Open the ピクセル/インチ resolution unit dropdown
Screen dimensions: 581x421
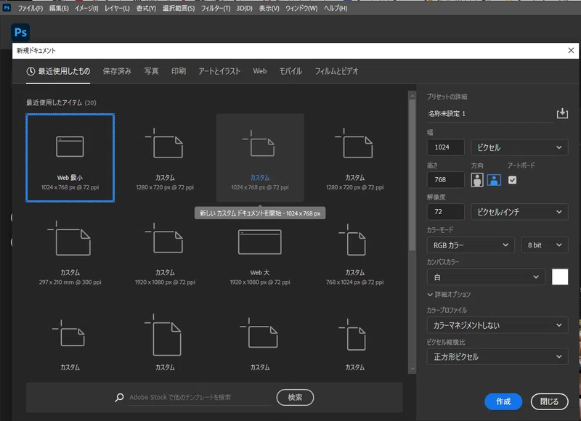click(519, 212)
